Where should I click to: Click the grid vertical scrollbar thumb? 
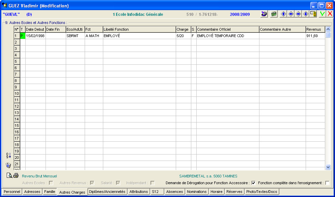click(x=328, y=35)
